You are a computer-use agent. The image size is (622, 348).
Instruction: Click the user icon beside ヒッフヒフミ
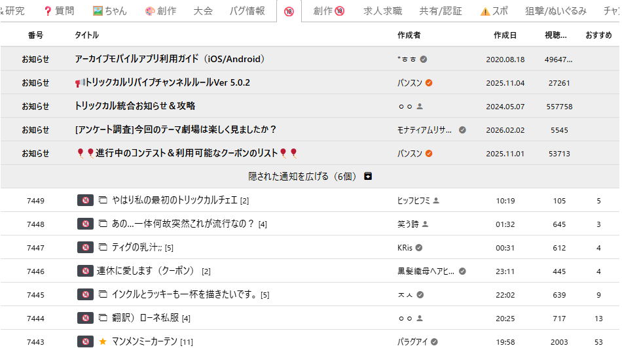coord(436,201)
